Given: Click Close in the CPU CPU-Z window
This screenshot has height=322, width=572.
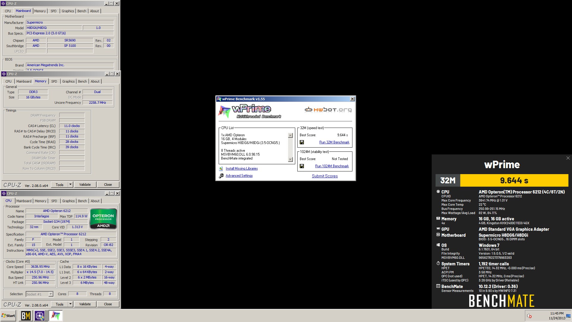Looking at the screenshot, I should [x=108, y=304].
